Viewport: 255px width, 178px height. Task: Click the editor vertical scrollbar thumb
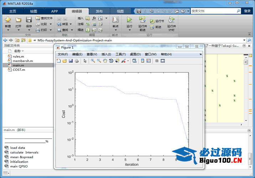[246, 62]
